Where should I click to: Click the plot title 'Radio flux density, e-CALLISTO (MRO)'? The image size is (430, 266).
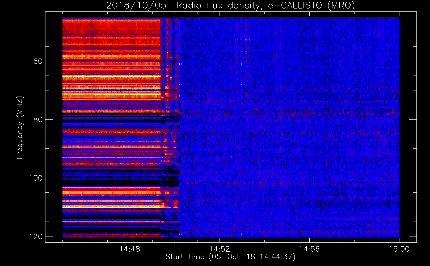pyautogui.click(x=265, y=5)
